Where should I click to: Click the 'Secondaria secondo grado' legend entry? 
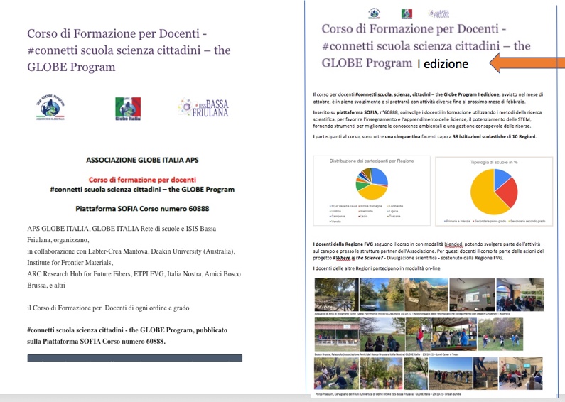coord(527,221)
